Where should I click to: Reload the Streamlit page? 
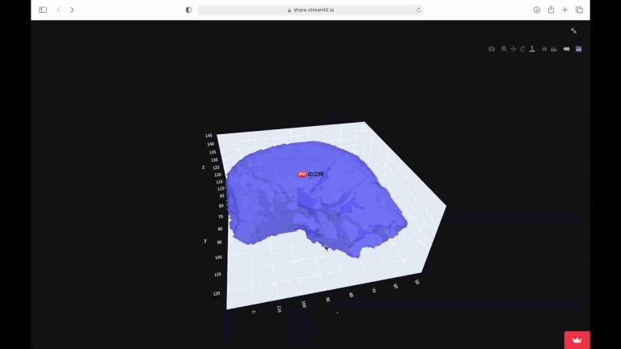[418, 10]
